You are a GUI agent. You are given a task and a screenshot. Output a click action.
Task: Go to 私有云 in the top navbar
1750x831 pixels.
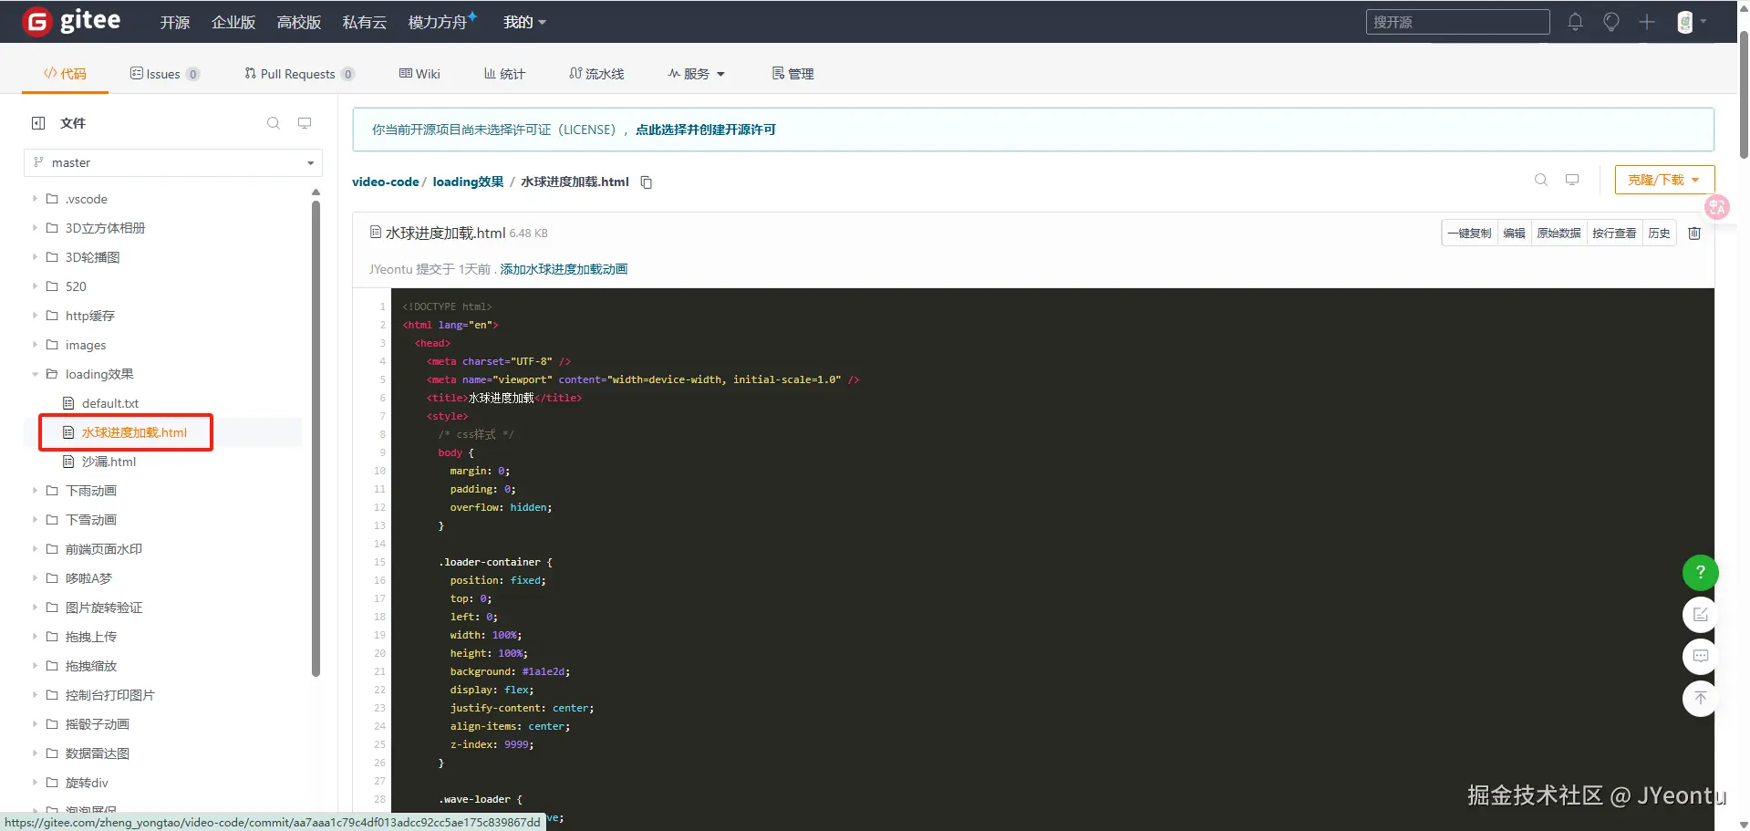point(365,22)
